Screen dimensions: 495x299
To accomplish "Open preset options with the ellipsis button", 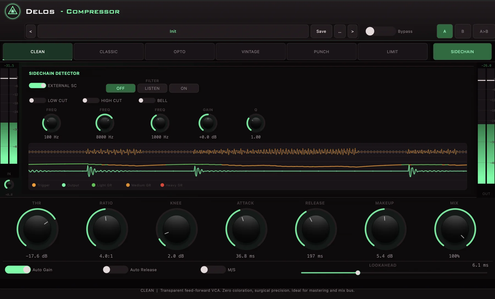I will tap(340, 31).
